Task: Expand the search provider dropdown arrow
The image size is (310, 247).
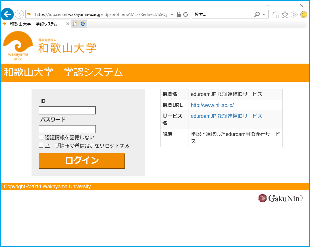Action: [264, 14]
